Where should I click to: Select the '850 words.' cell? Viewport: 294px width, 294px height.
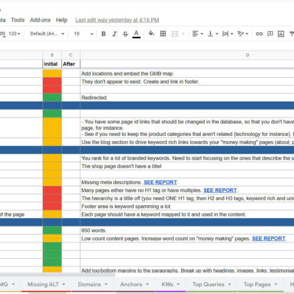click(x=187, y=230)
